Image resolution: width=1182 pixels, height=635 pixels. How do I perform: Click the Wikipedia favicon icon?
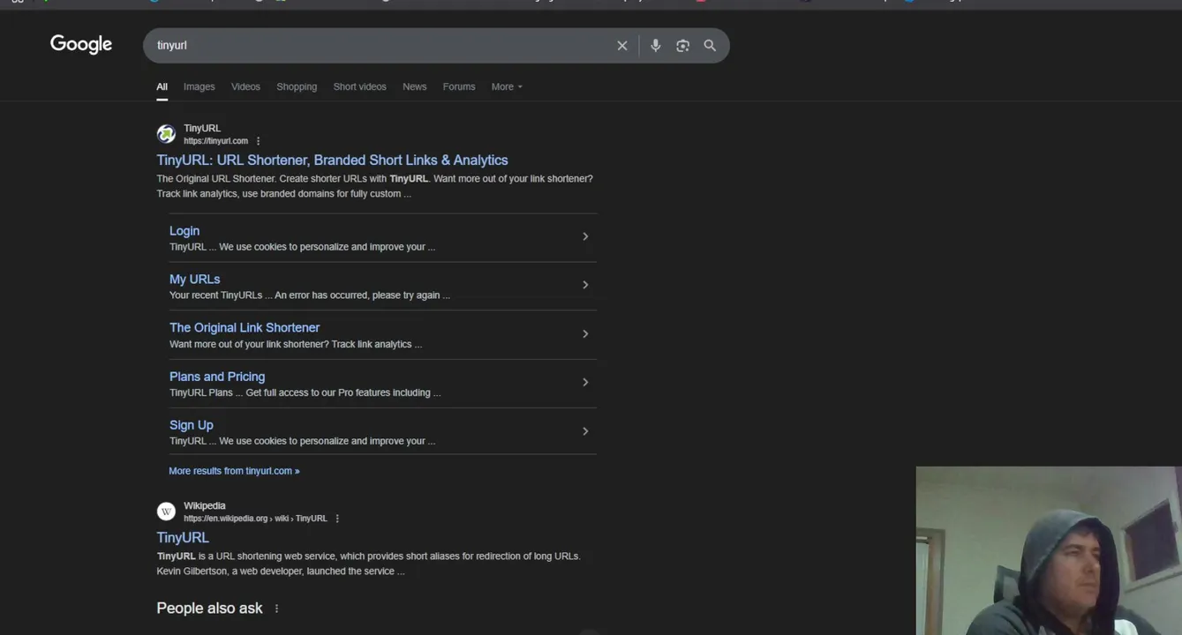pyautogui.click(x=166, y=512)
